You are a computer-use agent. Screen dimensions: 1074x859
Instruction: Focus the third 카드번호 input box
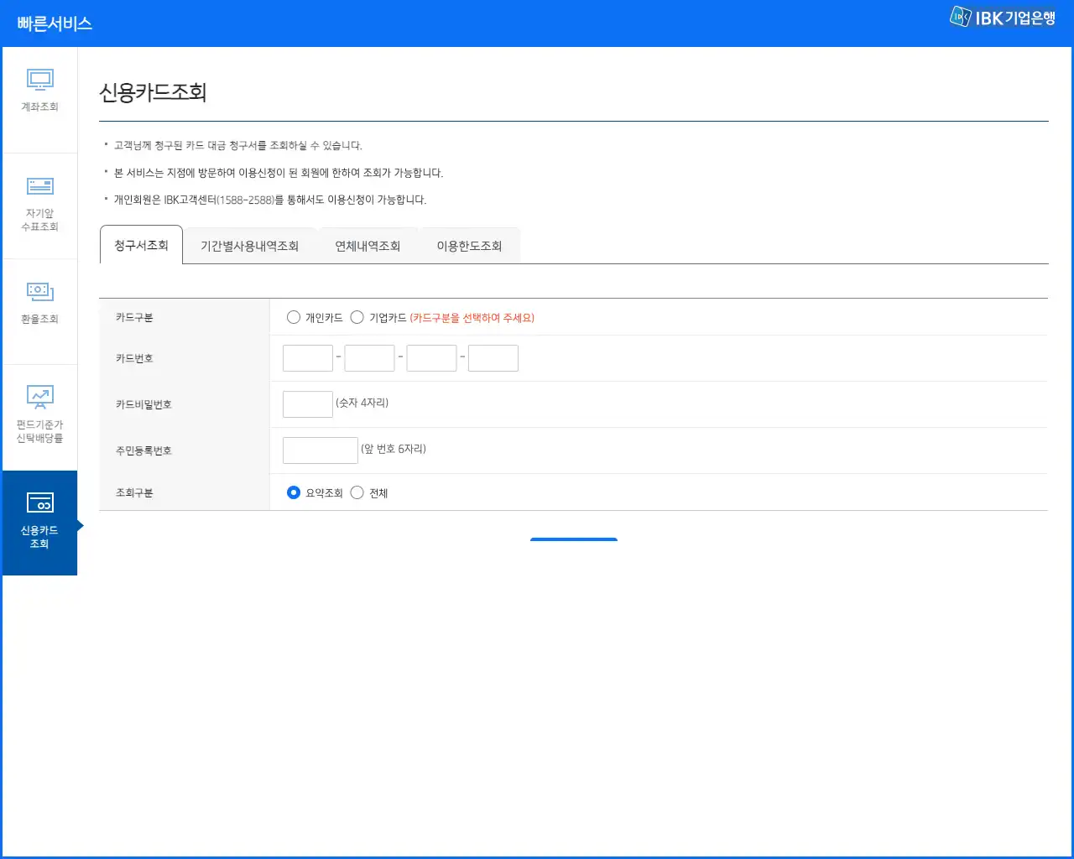point(431,358)
